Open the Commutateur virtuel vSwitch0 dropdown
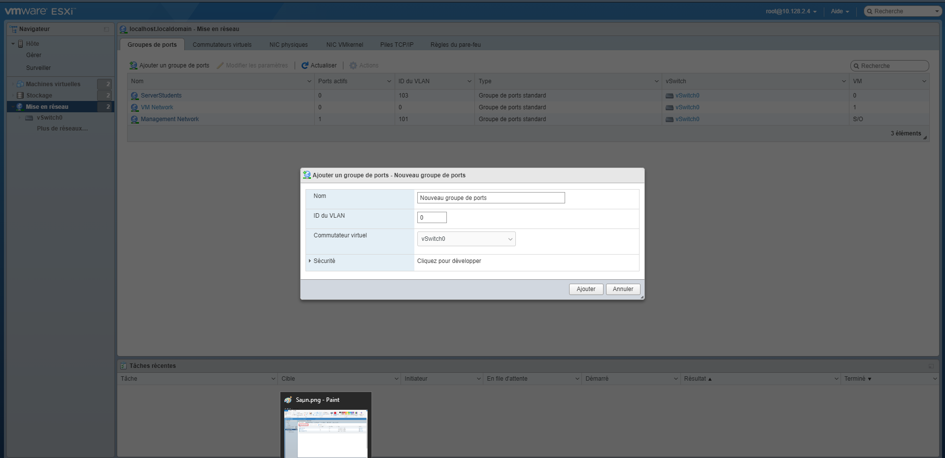 [467, 239]
